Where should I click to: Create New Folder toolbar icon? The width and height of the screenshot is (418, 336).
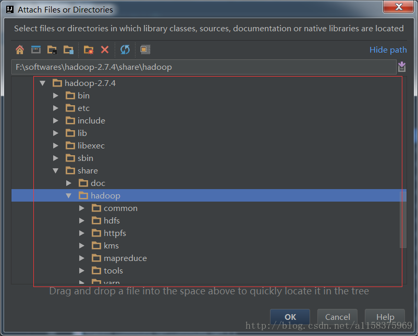pyautogui.click(x=89, y=50)
